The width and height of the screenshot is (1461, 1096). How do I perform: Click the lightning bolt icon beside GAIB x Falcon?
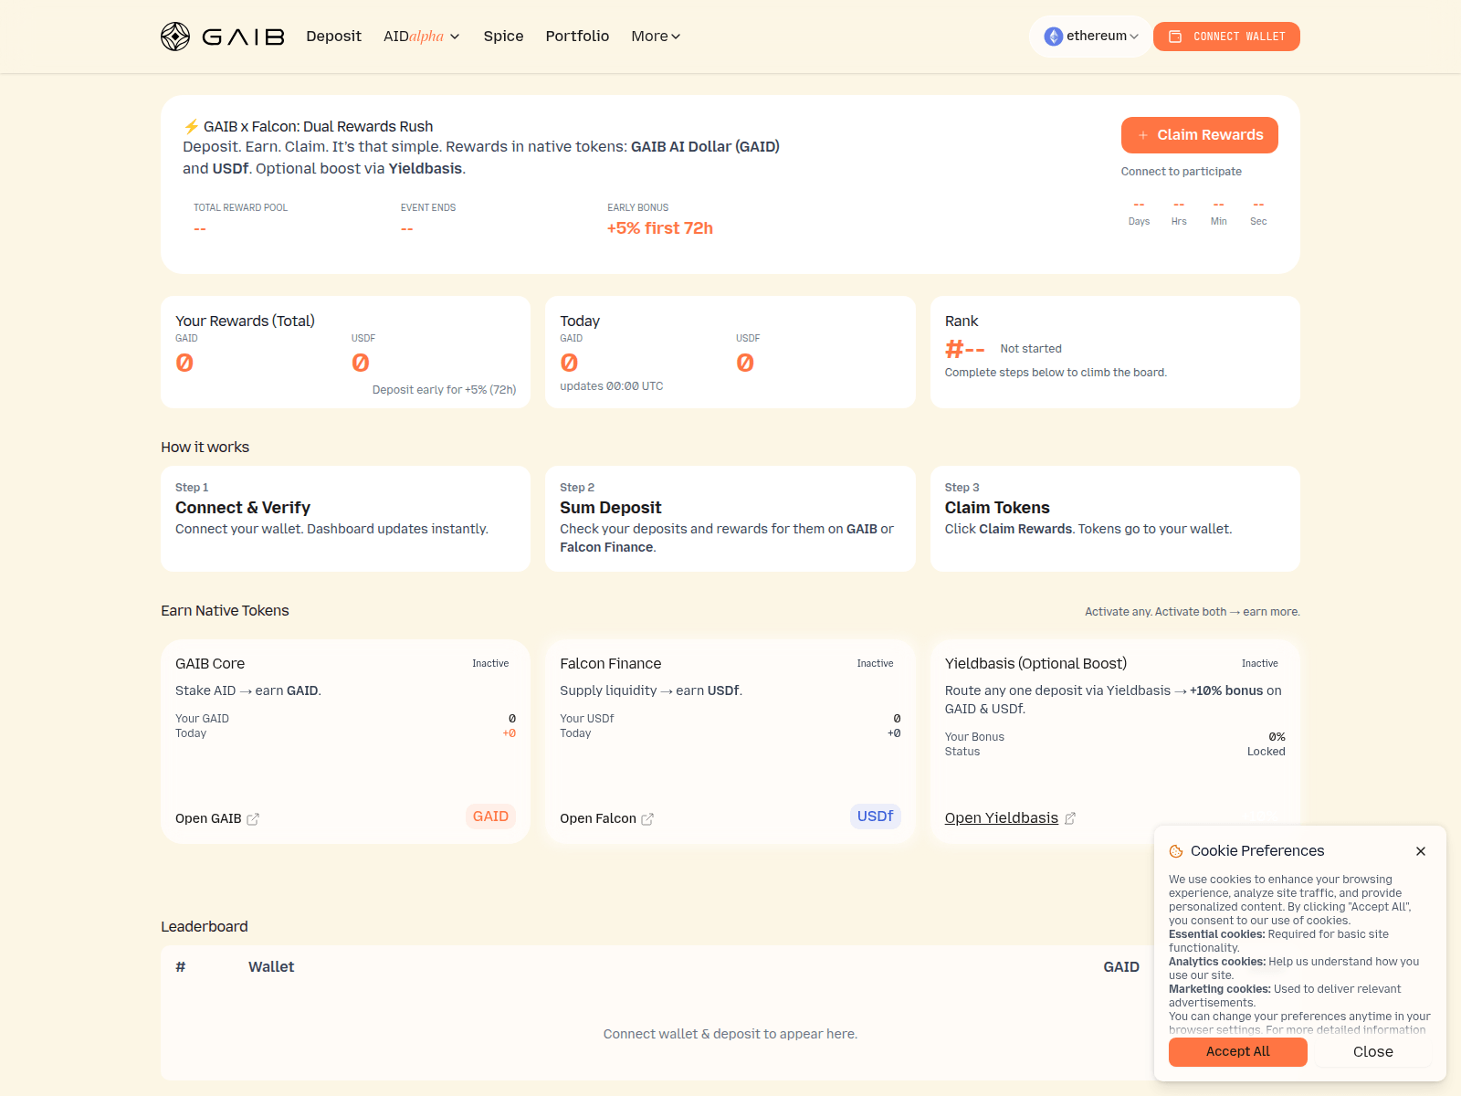[x=191, y=126]
